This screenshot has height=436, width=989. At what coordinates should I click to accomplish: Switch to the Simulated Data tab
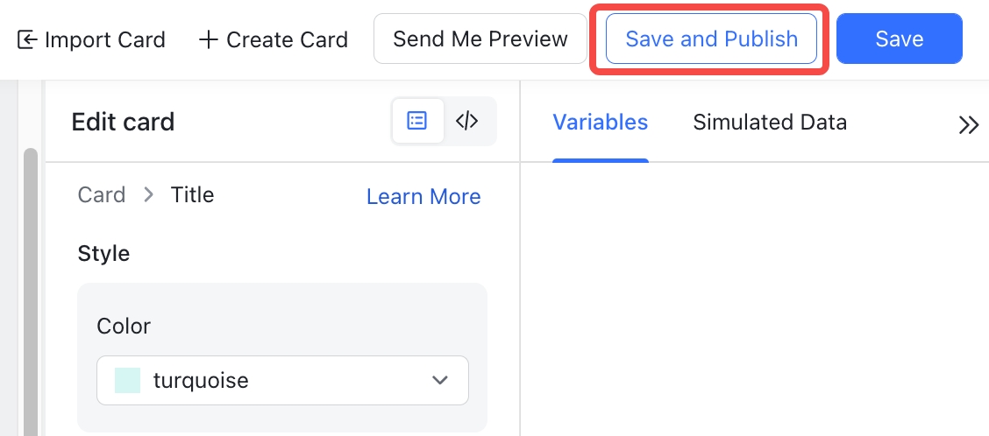[770, 122]
